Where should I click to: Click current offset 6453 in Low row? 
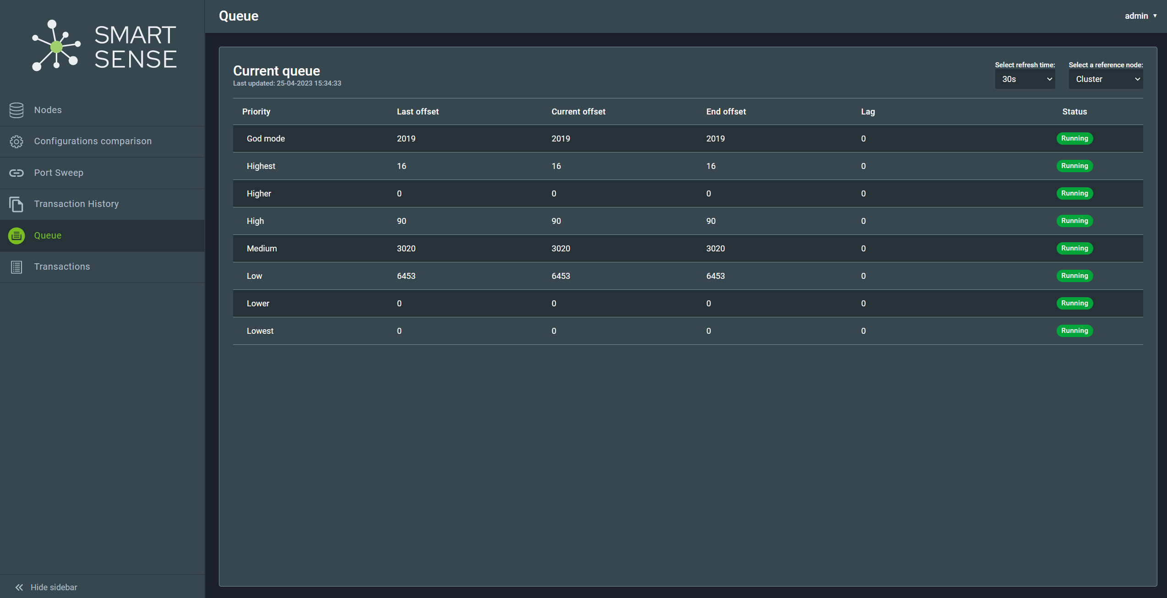[x=561, y=276]
